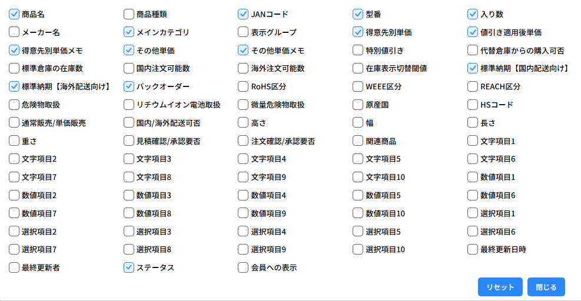Enable the 表示グループ option

[x=243, y=32]
